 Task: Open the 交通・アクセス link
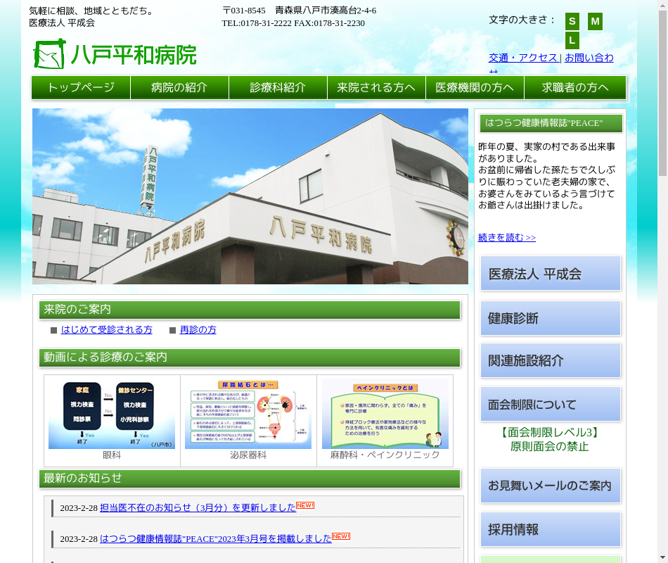(523, 58)
